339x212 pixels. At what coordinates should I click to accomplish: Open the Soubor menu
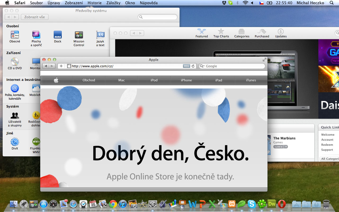37,3
